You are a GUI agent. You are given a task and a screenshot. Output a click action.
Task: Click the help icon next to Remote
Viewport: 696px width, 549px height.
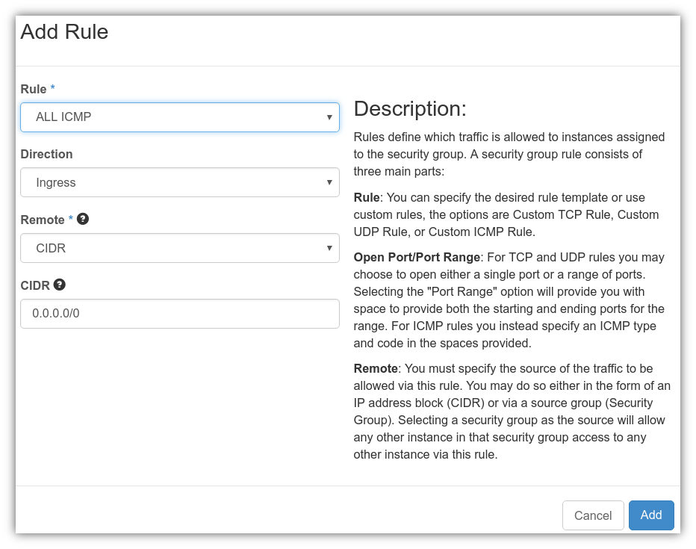point(83,219)
